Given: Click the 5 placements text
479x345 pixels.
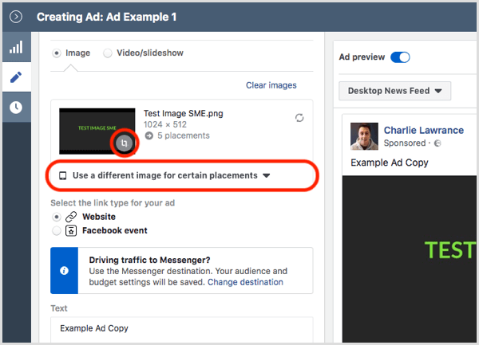Looking at the screenshot, I should point(184,135).
